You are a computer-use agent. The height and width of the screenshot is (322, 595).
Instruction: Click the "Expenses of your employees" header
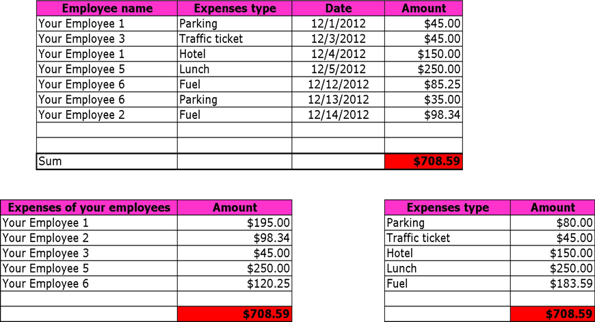click(89, 208)
